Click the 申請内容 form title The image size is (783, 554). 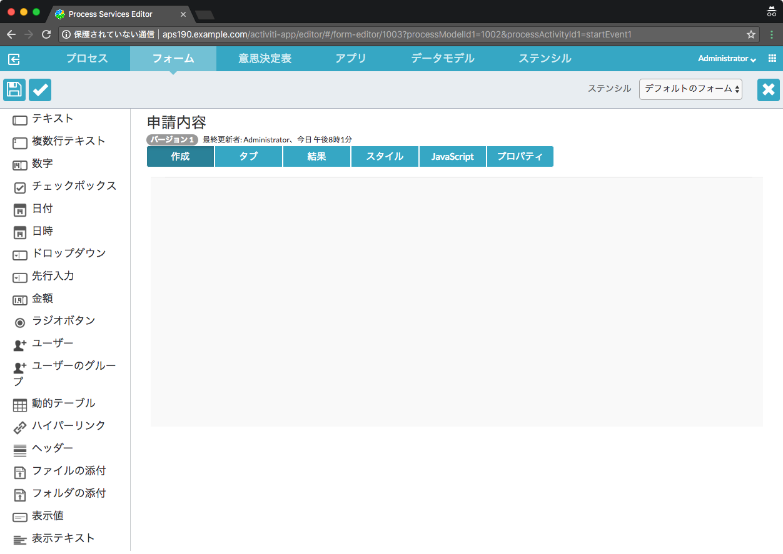pyautogui.click(x=176, y=122)
